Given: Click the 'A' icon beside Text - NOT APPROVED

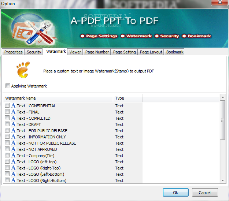Looking at the screenshot, I should [x=13, y=149].
